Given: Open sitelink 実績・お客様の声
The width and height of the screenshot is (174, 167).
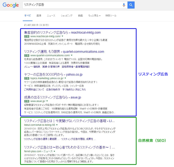Looking at the screenshot, I should click(51, 67).
